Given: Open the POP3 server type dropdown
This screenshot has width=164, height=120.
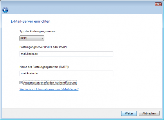Looking at the screenshot, I should (32, 38).
